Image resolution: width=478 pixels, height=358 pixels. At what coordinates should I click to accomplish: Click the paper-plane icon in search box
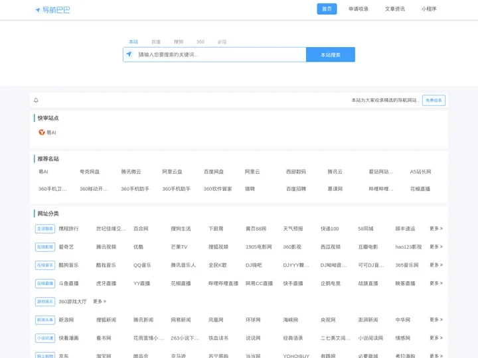point(129,54)
